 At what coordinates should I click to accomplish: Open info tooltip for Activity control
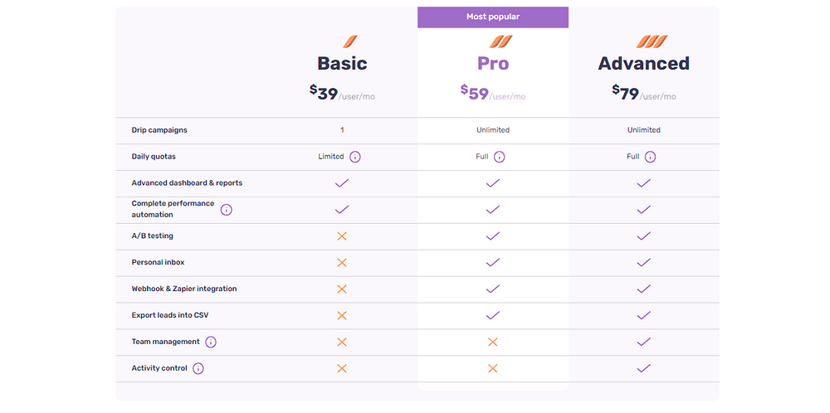point(198,369)
